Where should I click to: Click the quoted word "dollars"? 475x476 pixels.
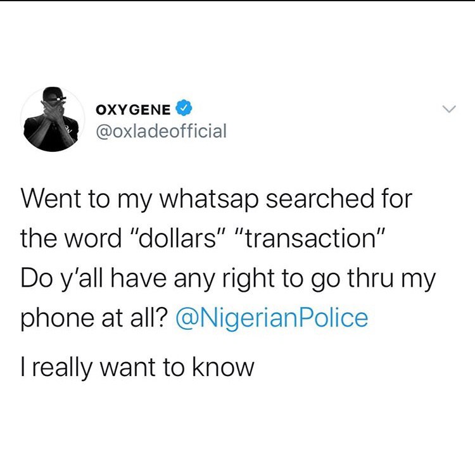[x=178, y=239]
